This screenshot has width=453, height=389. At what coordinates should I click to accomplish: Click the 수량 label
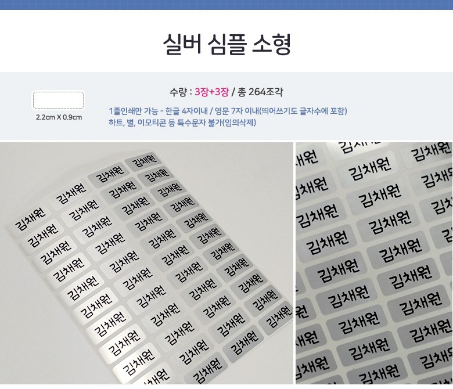pyautogui.click(x=178, y=92)
